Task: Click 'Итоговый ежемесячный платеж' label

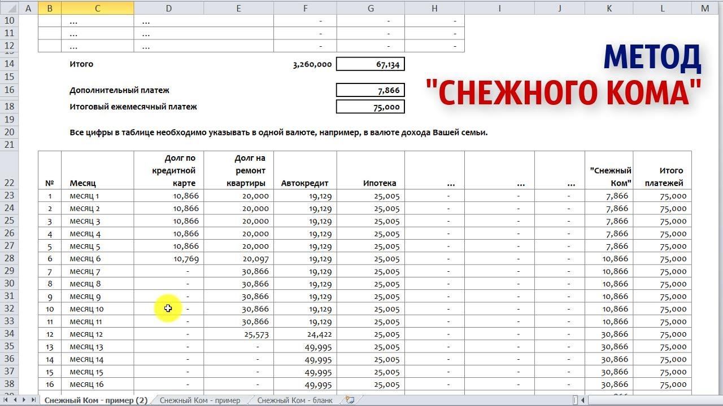Action: pyautogui.click(x=133, y=107)
